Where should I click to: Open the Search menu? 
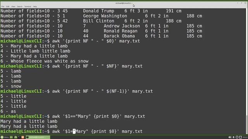20,7
